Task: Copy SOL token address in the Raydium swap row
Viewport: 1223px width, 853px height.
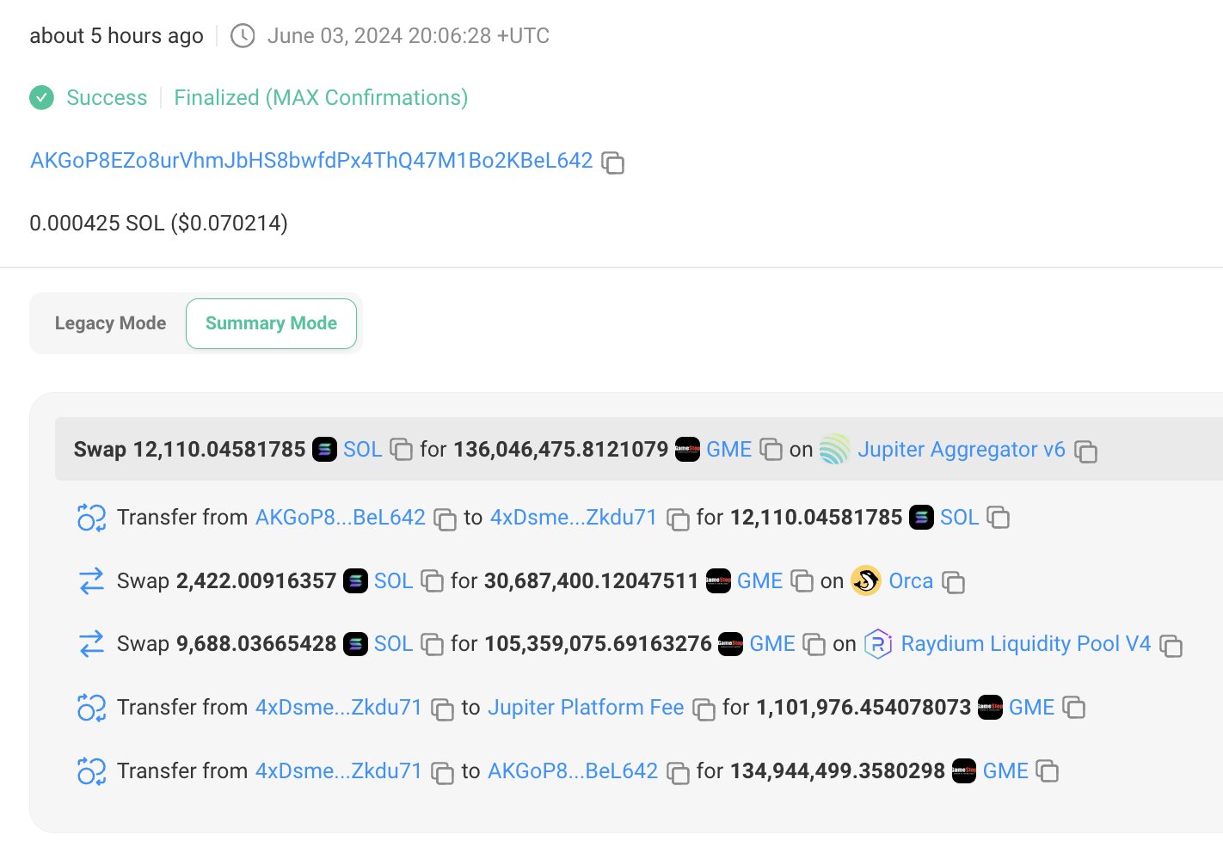Action: [x=433, y=645]
